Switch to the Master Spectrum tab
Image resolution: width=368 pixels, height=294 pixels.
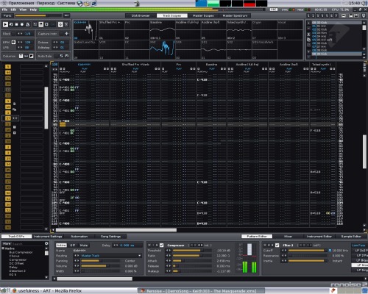pyautogui.click(x=235, y=15)
